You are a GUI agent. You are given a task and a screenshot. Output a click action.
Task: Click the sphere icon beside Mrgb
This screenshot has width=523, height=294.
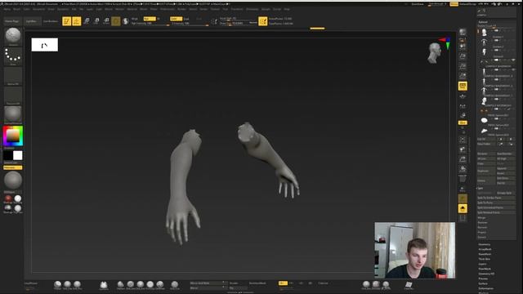tap(126, 21)
